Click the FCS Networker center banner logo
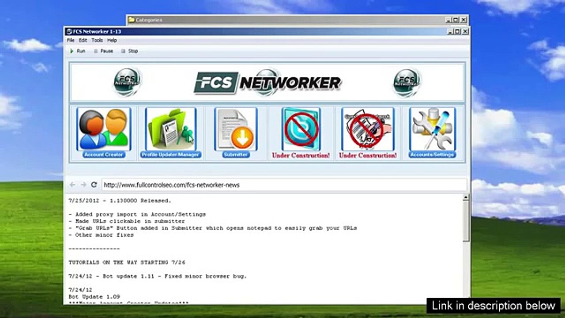This screenshot has height=318, width=565. (x=267, y=83)
